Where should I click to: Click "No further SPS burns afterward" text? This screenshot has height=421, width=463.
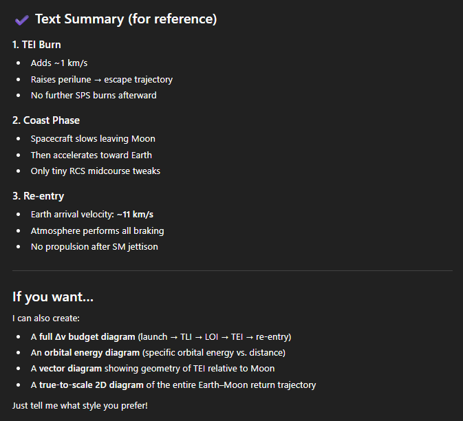point(94,95)
